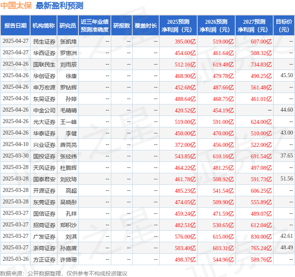Viewport: 295px width, 277px height.
Task: Select target price 51.56
Action: pos(287,178)
